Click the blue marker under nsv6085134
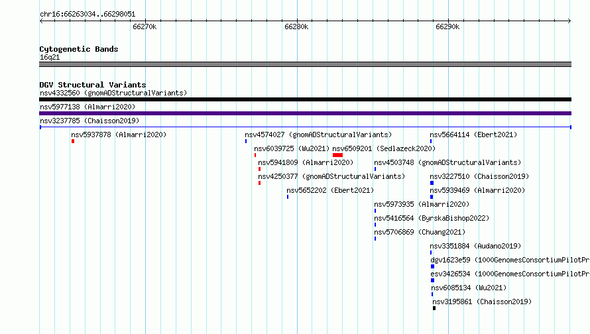590x334 pixels. 432,294
